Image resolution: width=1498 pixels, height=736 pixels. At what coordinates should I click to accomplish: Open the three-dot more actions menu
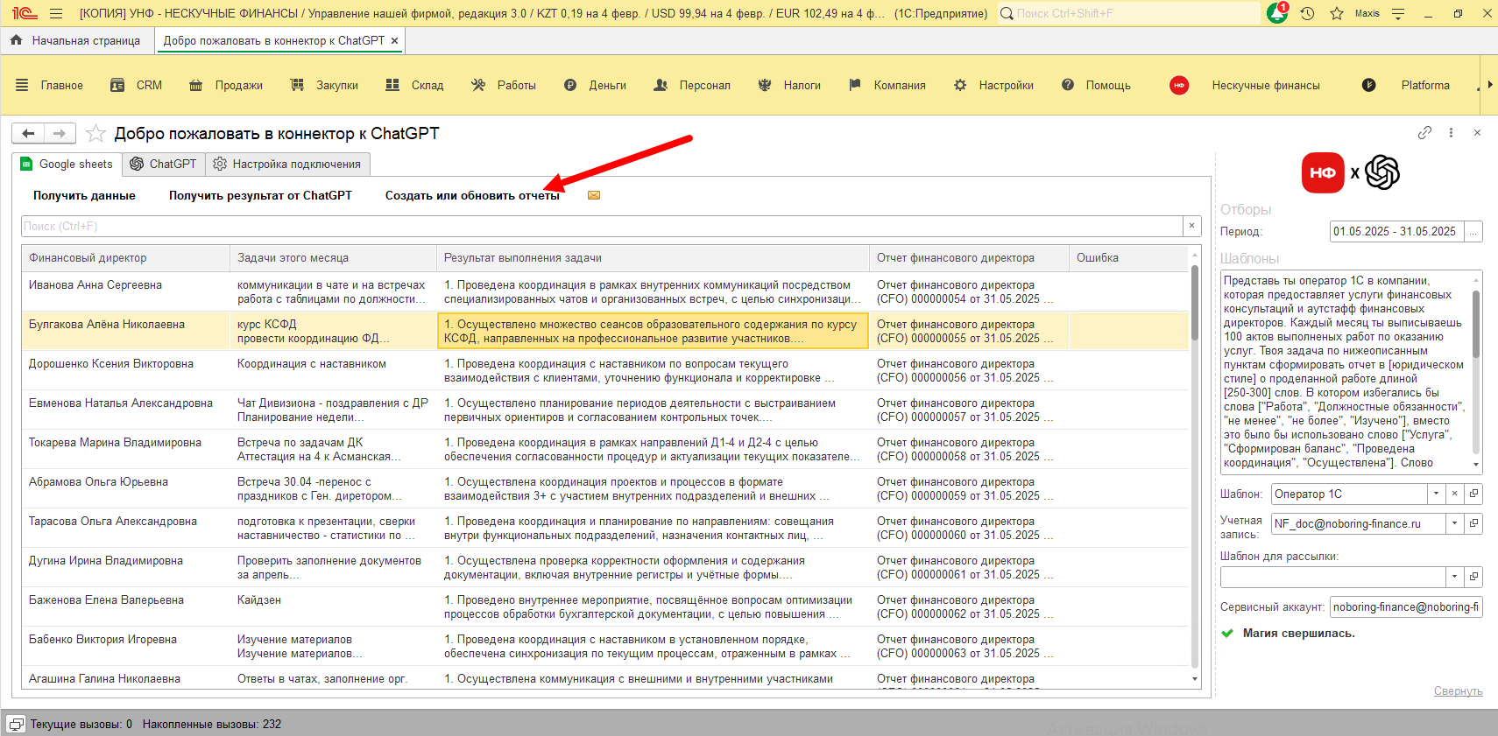pyautogui.click(x=1451, y=133)
